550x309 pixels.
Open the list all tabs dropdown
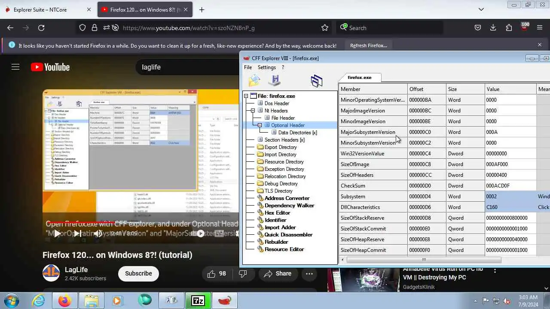[481, 9]
